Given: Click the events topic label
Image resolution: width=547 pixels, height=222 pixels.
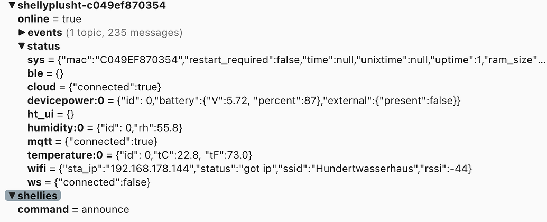Looking at the screenshot, I should 44,32.
